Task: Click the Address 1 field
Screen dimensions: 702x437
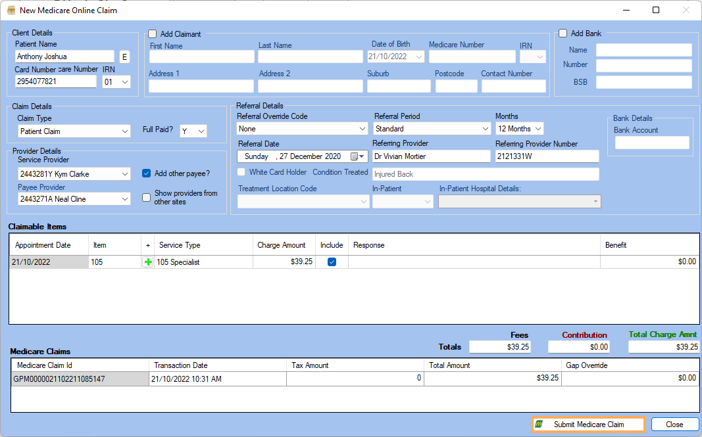Action: pos(201,86)
